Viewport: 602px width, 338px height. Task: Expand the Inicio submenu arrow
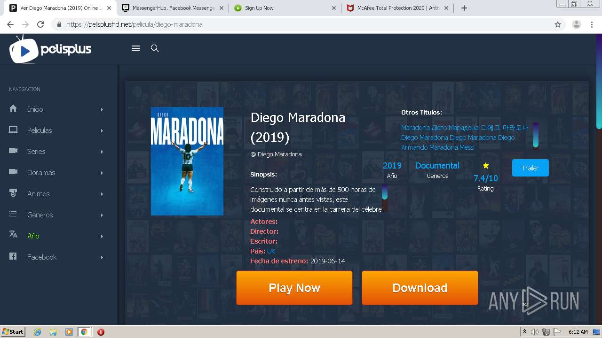point(102,109)
